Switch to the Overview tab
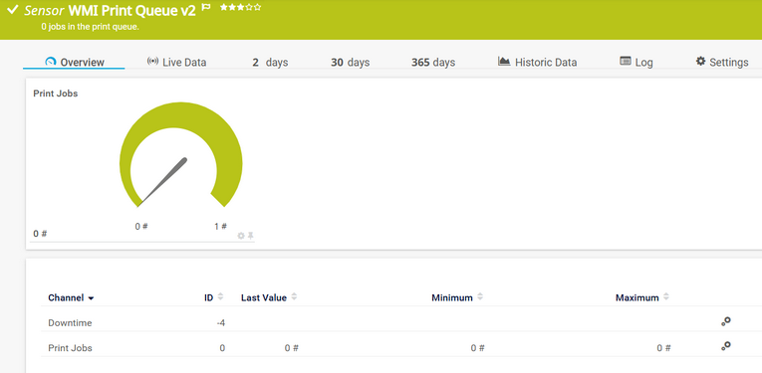This screenshot has height=373, width=762. (x=75, y=62)
